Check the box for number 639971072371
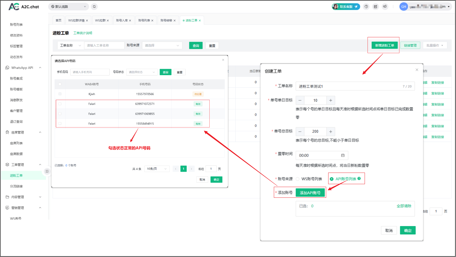Image resolution: width=456 pixels, height=257 pixels. click(x=60, y=104)
